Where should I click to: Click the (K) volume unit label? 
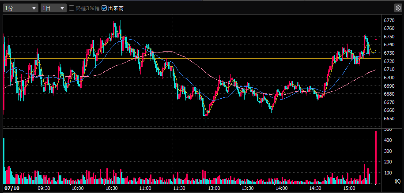pyautogui.click(x=397, y=181)
